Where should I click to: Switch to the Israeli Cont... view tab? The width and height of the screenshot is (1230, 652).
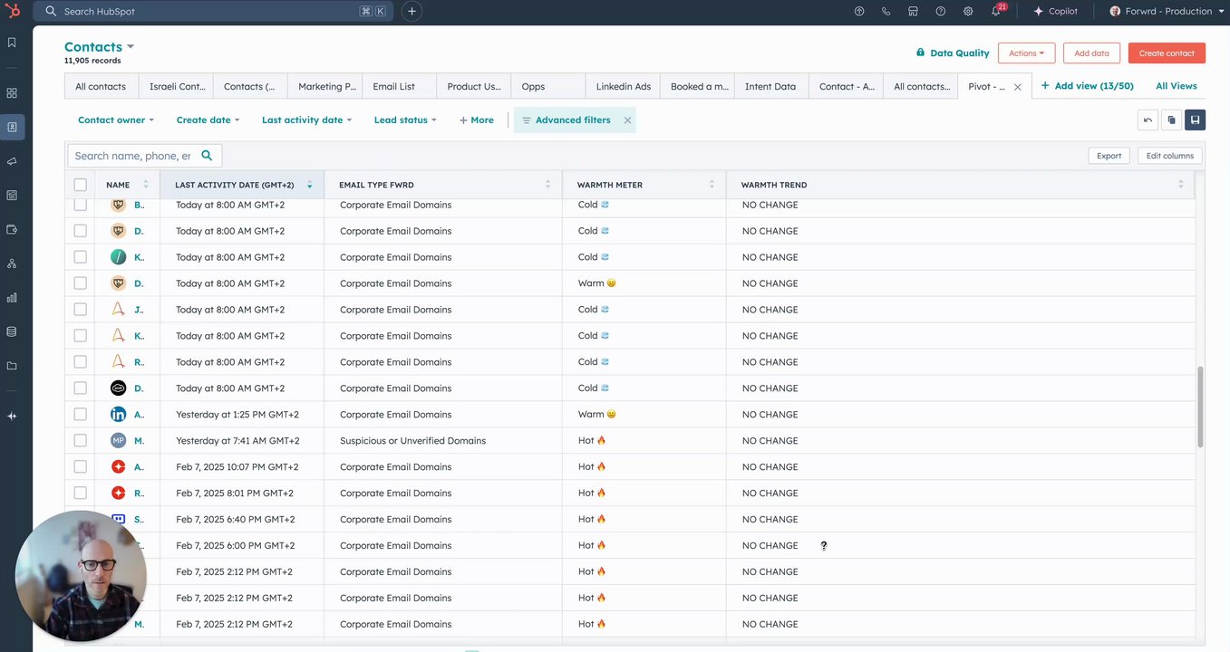(x=176, y=86)
